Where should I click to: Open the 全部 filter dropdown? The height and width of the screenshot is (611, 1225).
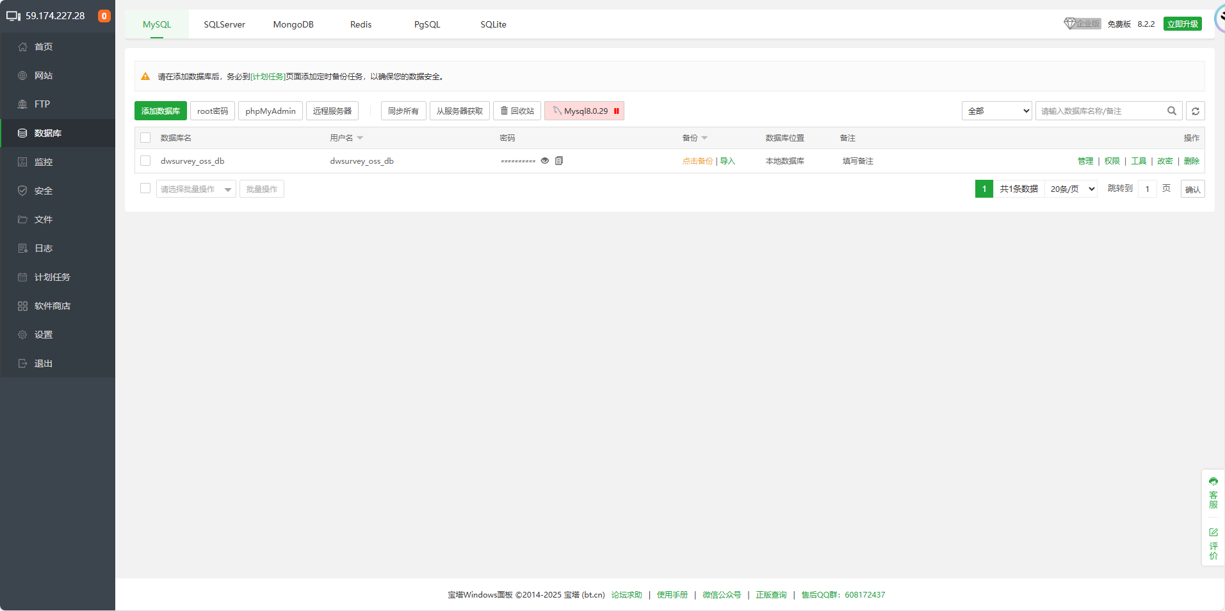click(x=996, y=111)
